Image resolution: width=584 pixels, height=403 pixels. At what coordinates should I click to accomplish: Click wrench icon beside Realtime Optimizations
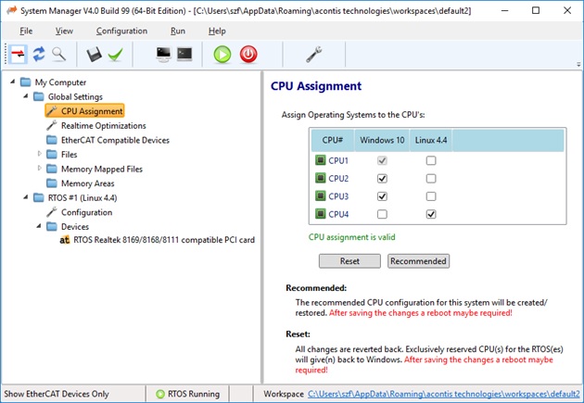52,125
